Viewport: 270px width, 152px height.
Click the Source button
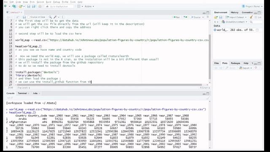coord(196,17)
